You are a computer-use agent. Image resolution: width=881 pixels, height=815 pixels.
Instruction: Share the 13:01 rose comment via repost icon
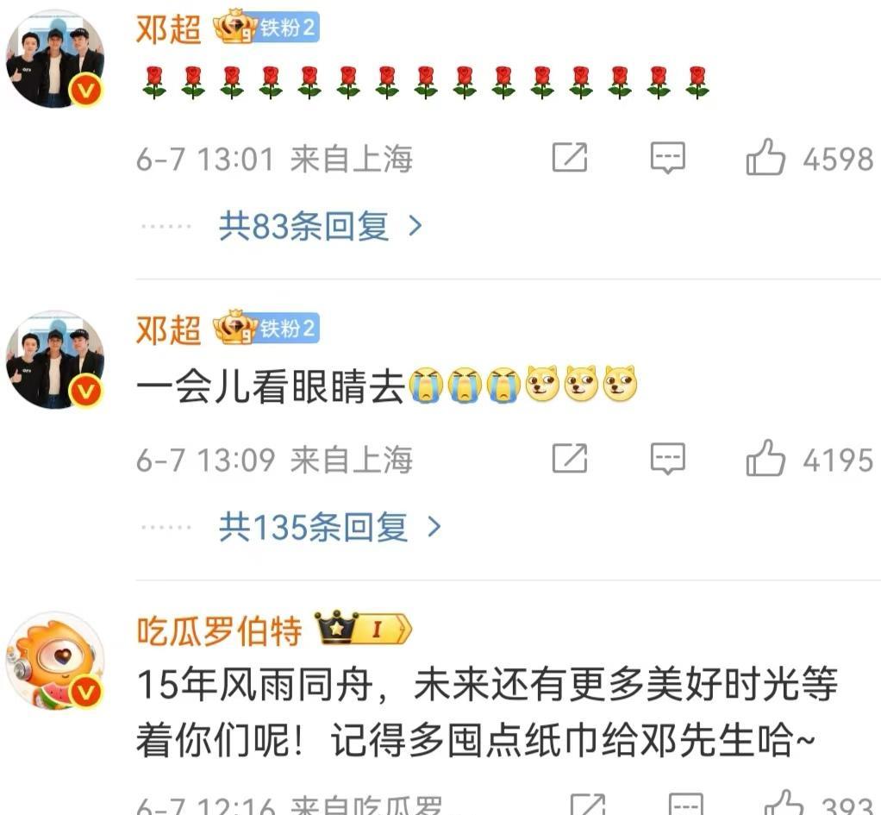click(570, 157)
